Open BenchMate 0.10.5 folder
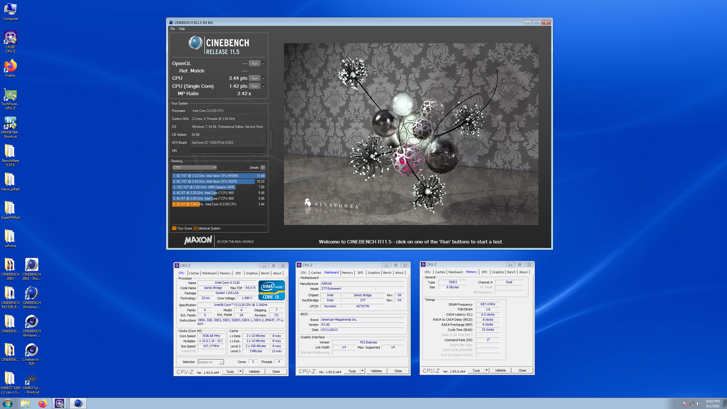Viewport: 727px width, 409px height. click(x=11, y=155)
